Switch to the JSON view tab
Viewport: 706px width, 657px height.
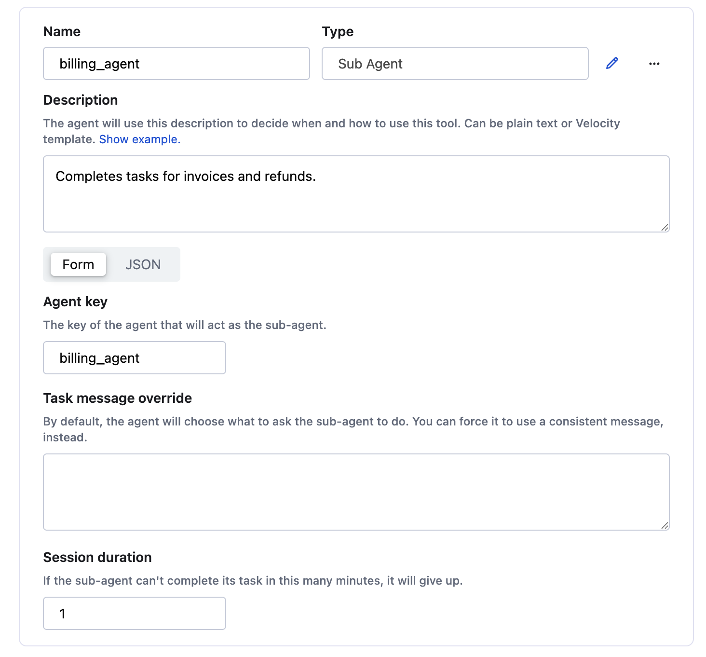pyautogui.click(x=143, y=264)
